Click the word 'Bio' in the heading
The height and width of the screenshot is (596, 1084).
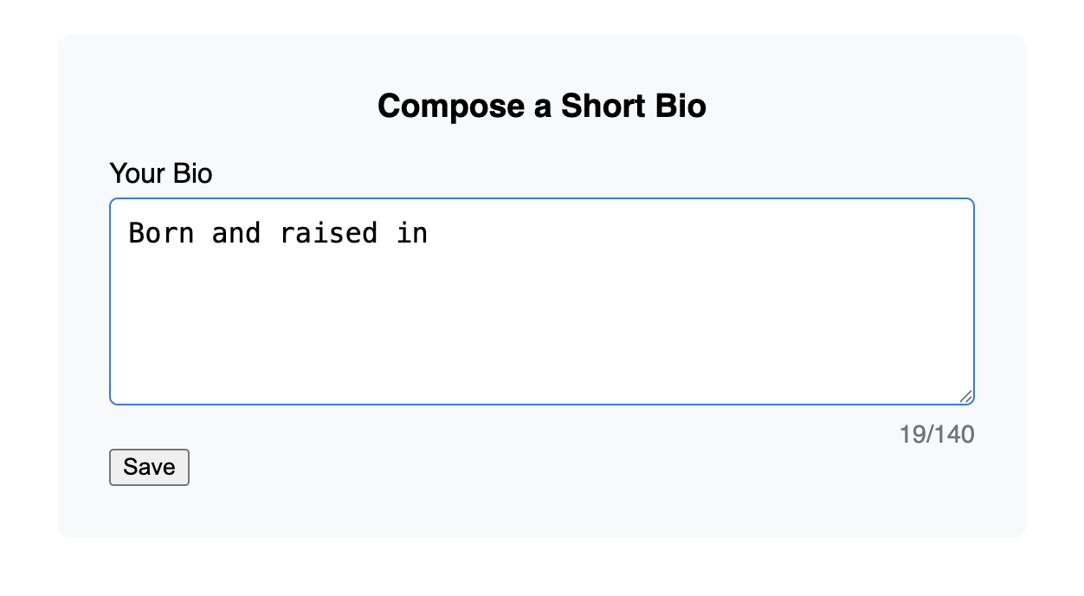pyautogui.click(x=679, y=106)
